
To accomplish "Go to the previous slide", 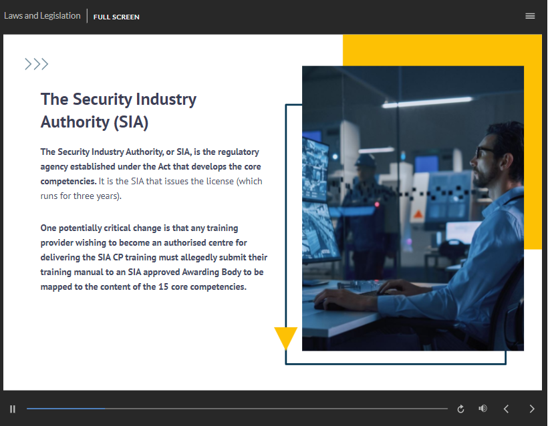I will 506,409.
